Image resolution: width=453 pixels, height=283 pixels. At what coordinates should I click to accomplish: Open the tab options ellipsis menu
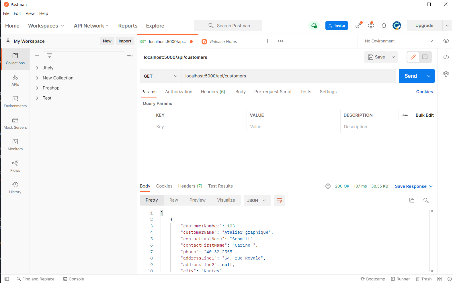pyautogui.click(x=280, y=41)
